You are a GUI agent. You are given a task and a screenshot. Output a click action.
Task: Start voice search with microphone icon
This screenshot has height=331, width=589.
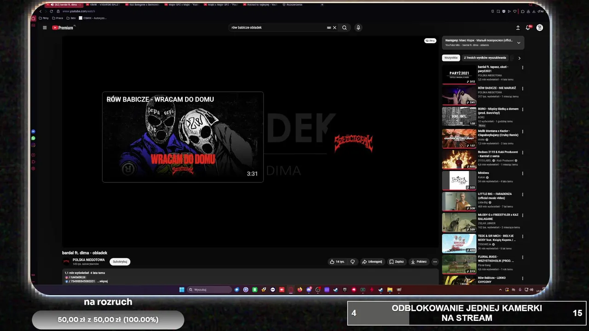coord(358,28)
